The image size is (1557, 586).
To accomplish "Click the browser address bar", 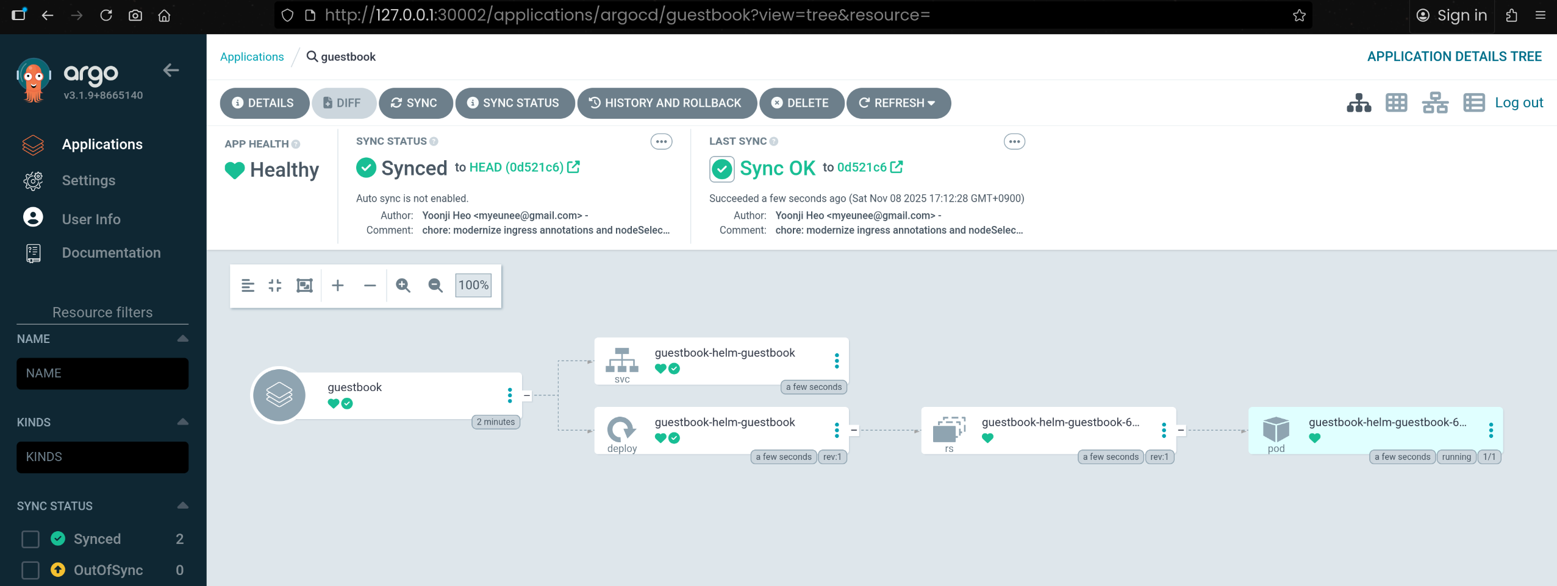I will 793,15.
